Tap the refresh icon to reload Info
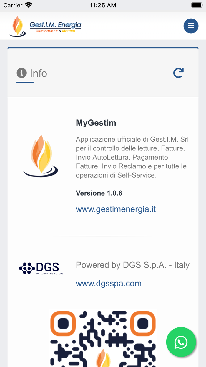Image resolution: width=206 pixels, height=367 pixels. [x=178, y=73]
